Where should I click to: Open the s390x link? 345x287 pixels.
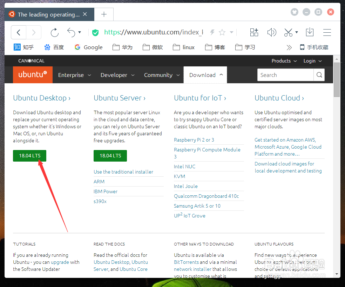100,201
